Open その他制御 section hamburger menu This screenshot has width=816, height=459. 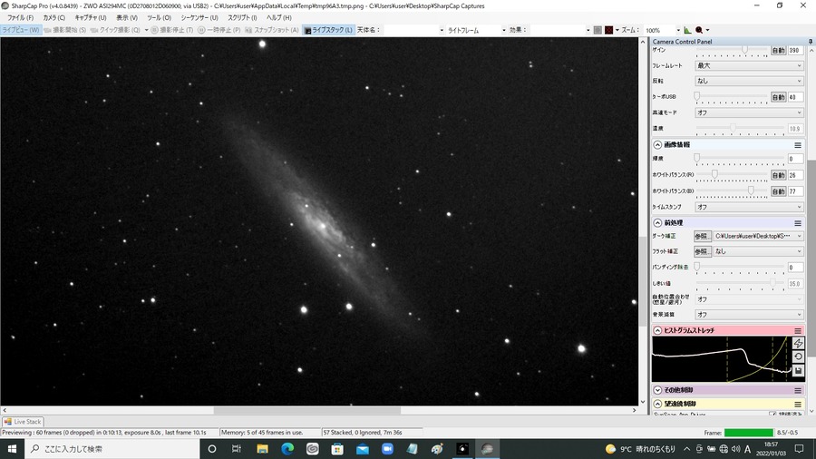797,390
